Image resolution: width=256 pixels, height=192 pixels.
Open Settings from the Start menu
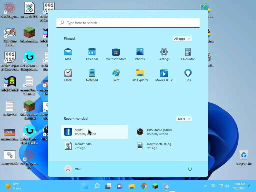tap(164, 54)
